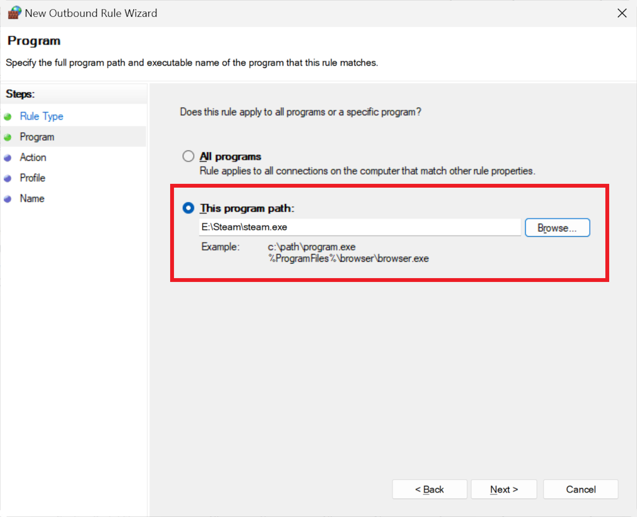
Task: Select the Program step in the sidebar
Action: point(37,137)
